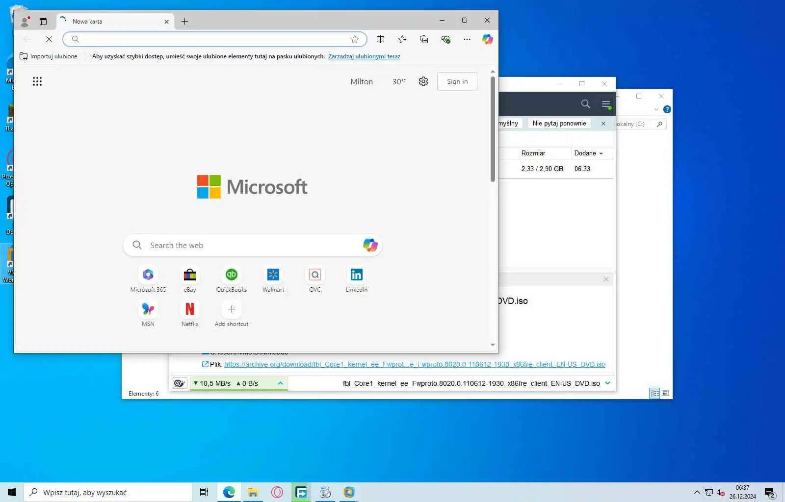Image resolution: width=785 pixels, height=502 pixels.
Task: Switch File Explorer to details view
Action: (x=654, y=393)
